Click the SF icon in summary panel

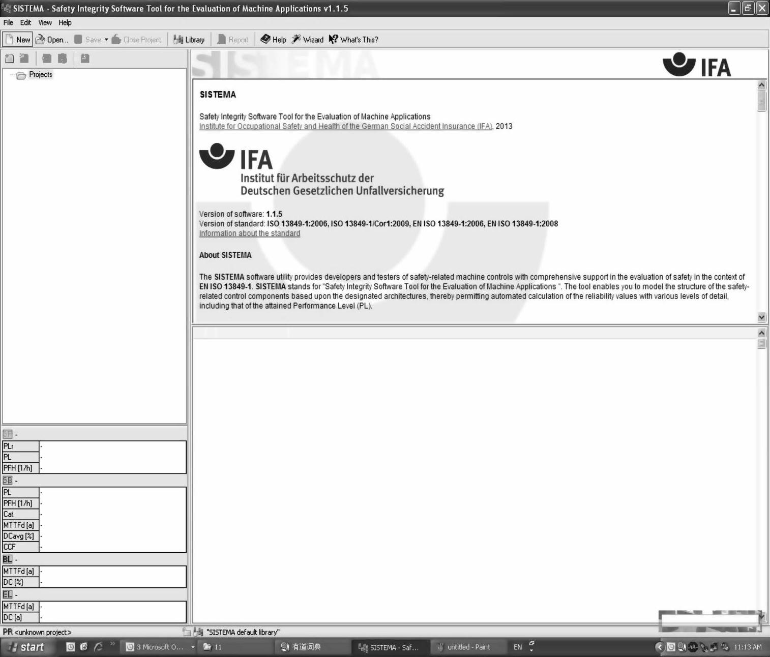7,434
